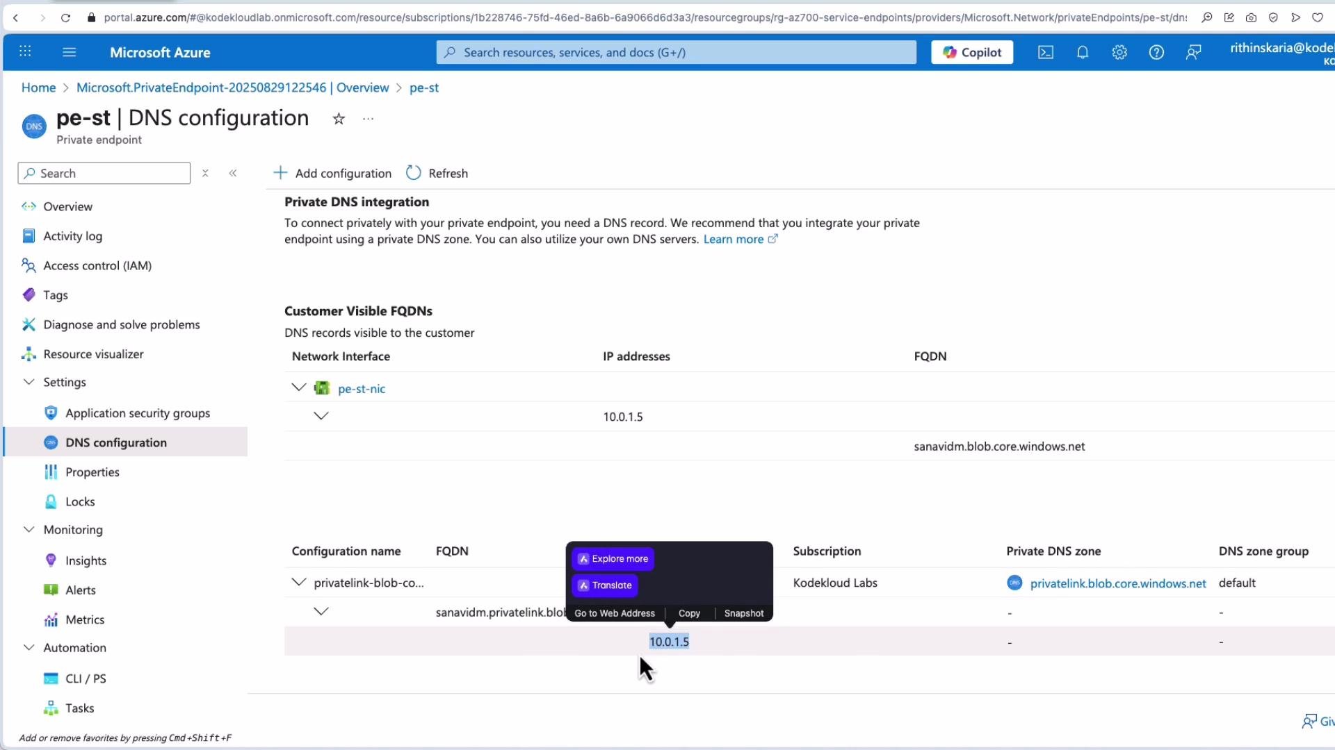Clear the sidebar search with the X icon
This screenshot has height=750, width=1335.
pyautogui.click(x=205, y=173)
